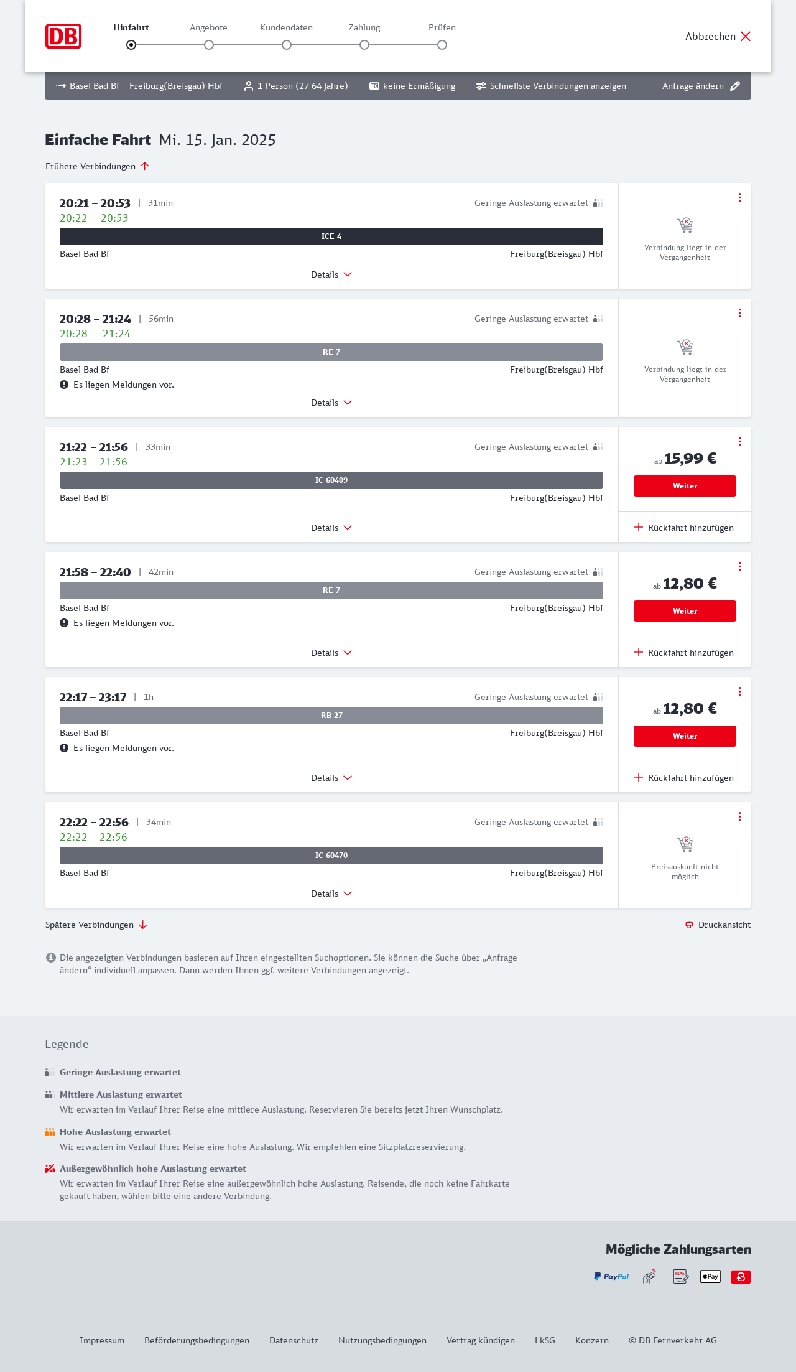This screenshot has height=1372, width=796.
Task: Select the Angebote step indicator circle
Action: 209,45
